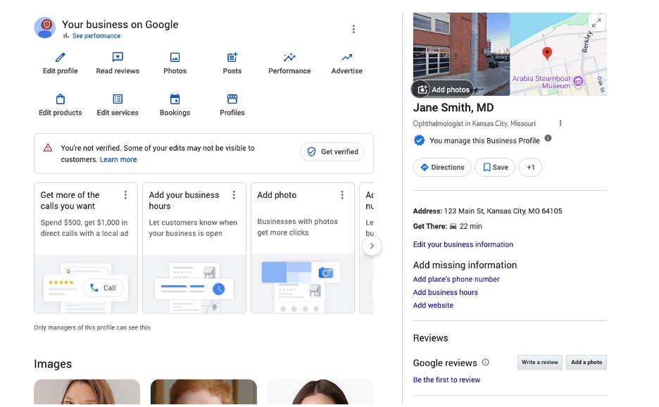The width and height of the screenshot is (659, 407).
Task: Open the Profiles storefront icon
Action: point(232,99)
